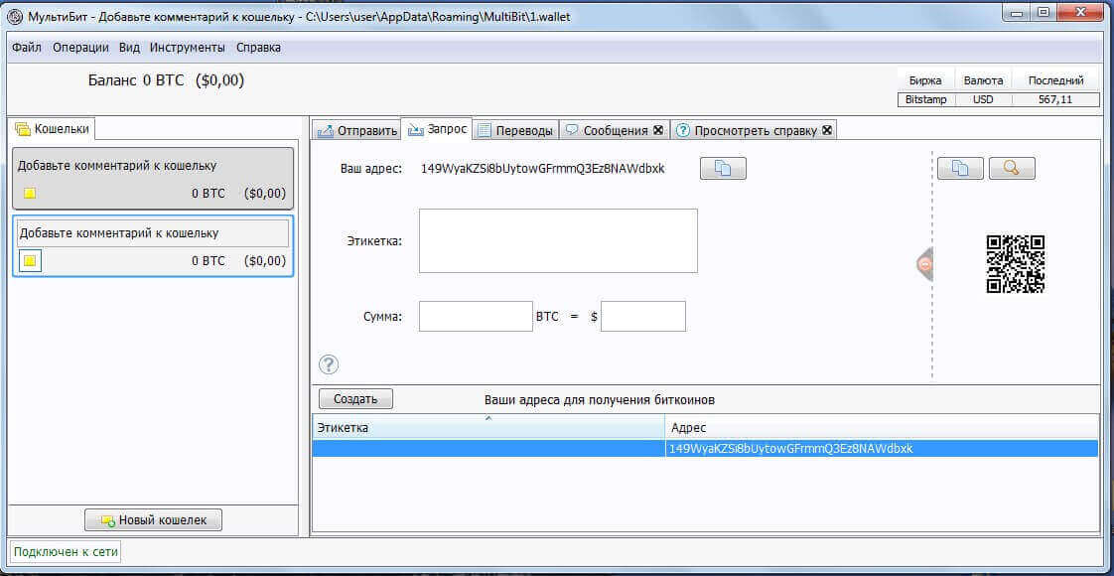Copy wallet address with the copy icon

[x=723, y=169]
